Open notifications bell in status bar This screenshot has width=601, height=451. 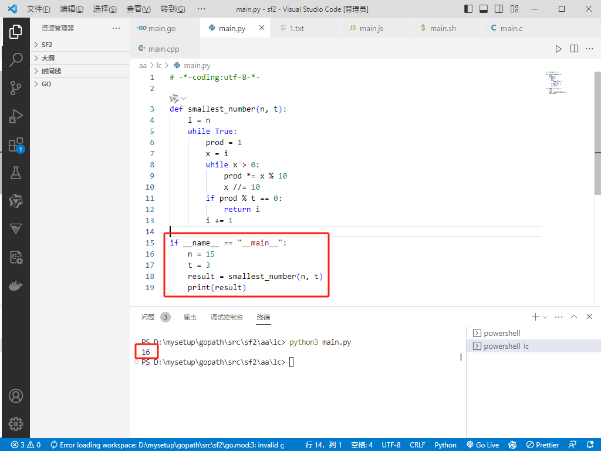coord(590,445)
